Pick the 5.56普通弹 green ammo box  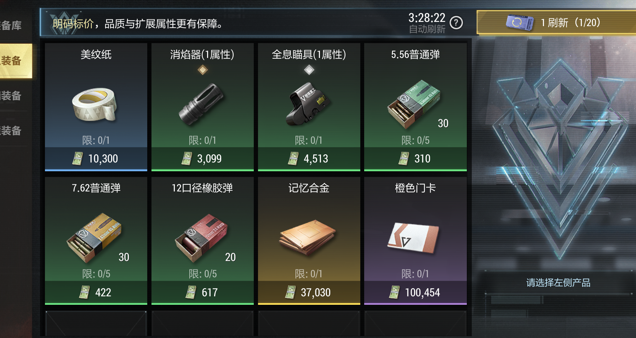tap(414, 104)
